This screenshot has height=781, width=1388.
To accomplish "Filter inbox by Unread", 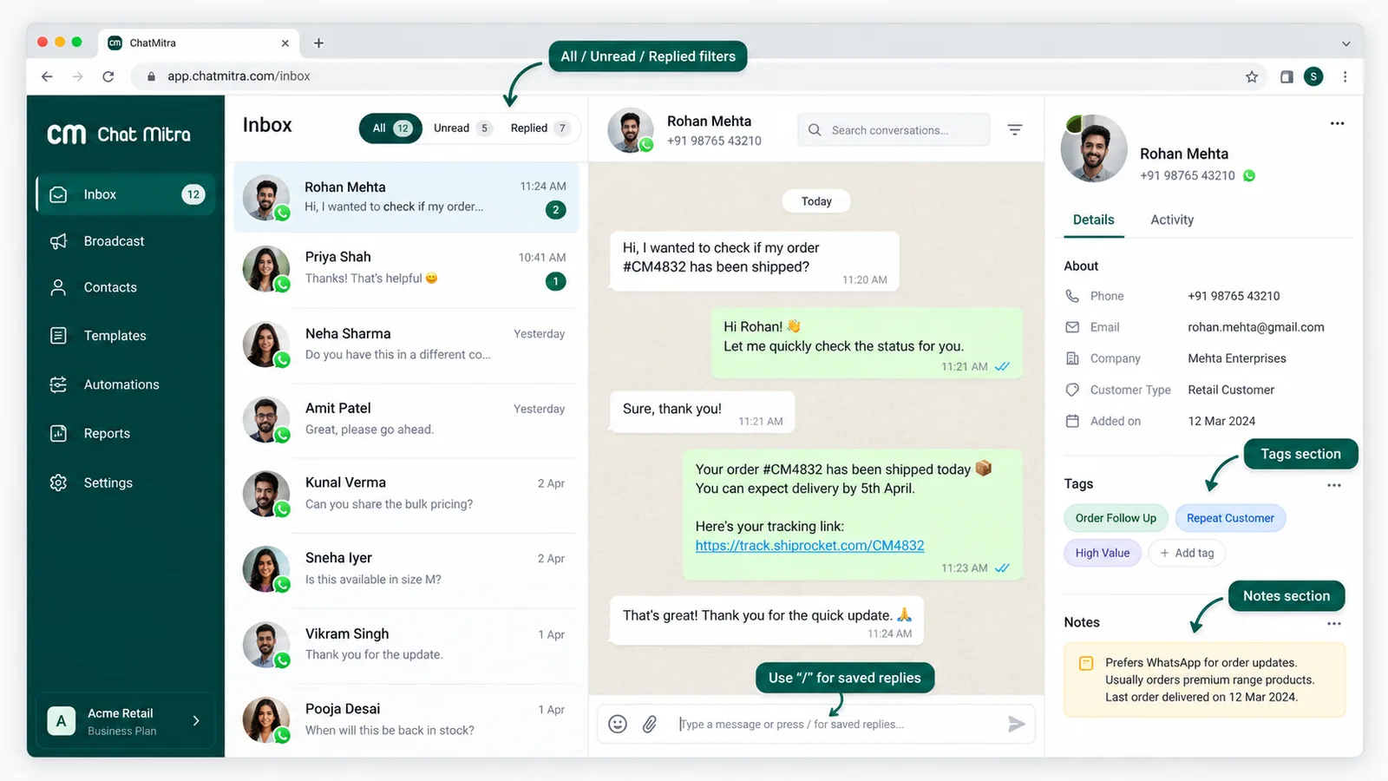I will click(462, 128).
